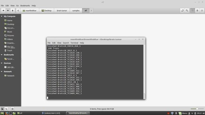The height and width of the screenshot is (115, 205).
Task: Open the Go menu
Action: pyautogui.click(x=17, y=6)
